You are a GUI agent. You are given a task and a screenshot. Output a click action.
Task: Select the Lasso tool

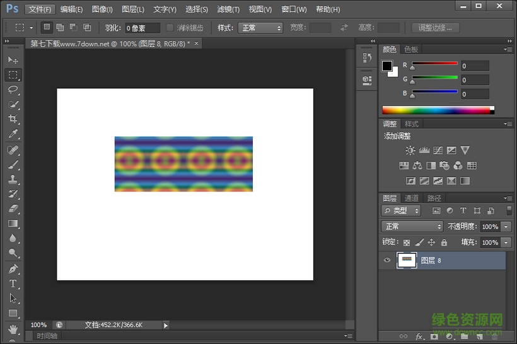(13, 89)
